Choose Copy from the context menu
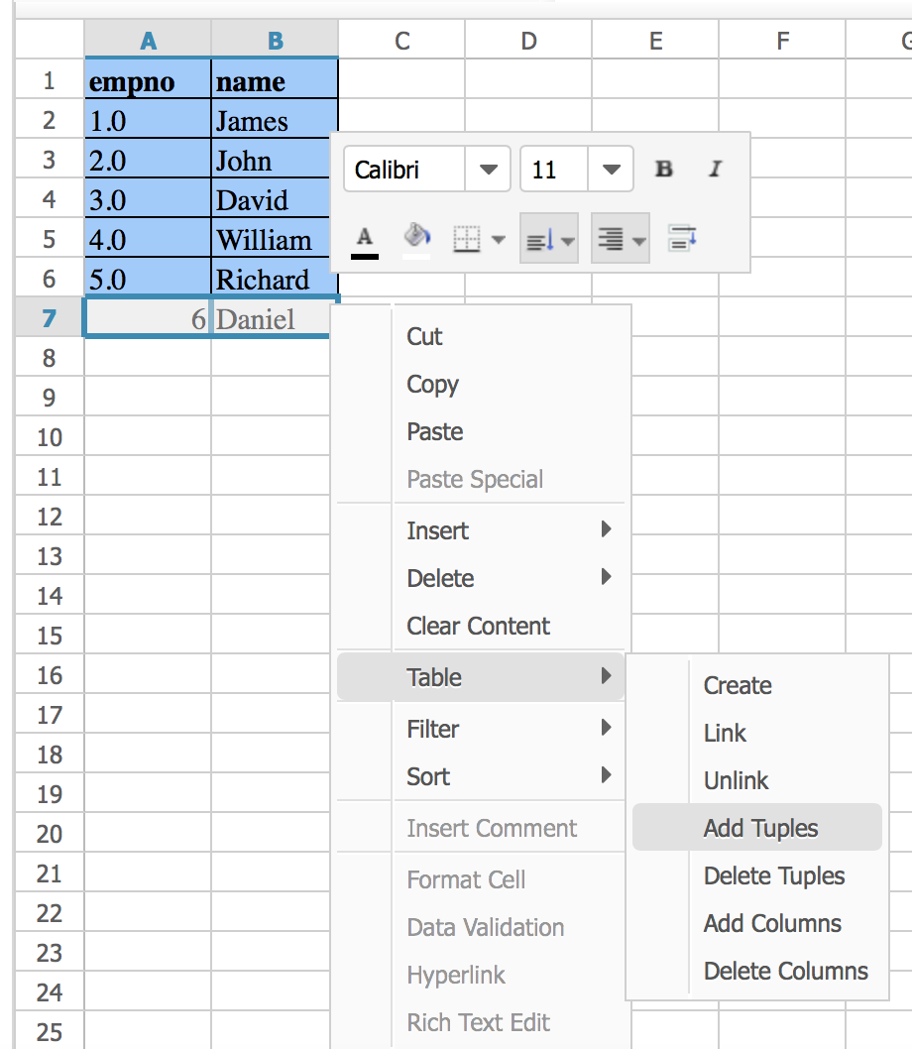The width and height of the screenshot is (912, 1049). pos(432,384)
